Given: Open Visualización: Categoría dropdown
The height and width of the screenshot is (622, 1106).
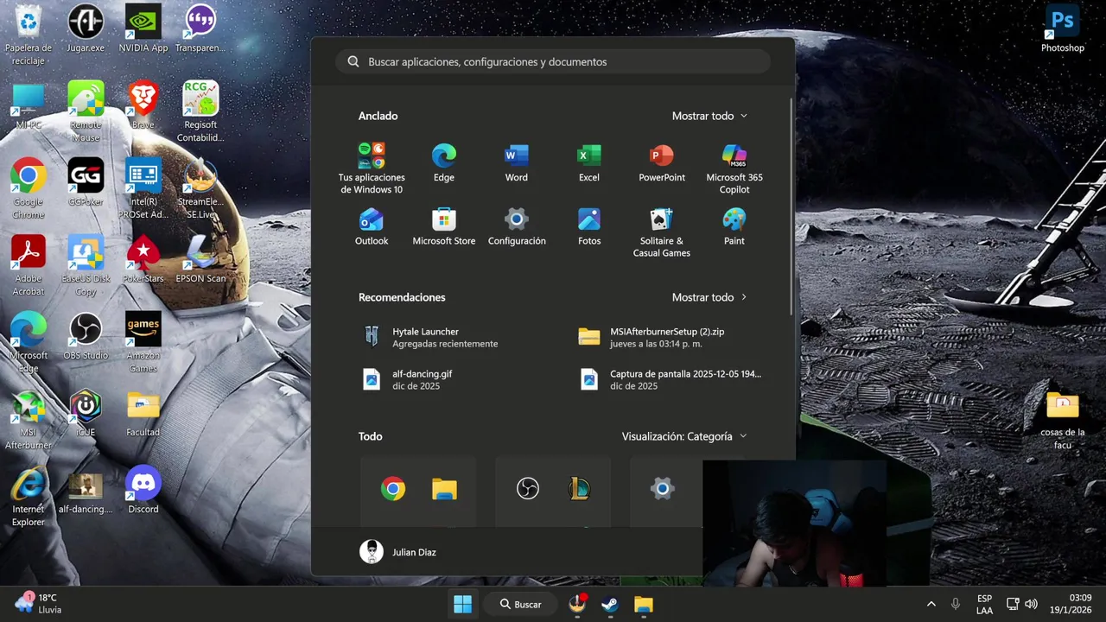Looking at the screenshot, I should coord(684,436).
